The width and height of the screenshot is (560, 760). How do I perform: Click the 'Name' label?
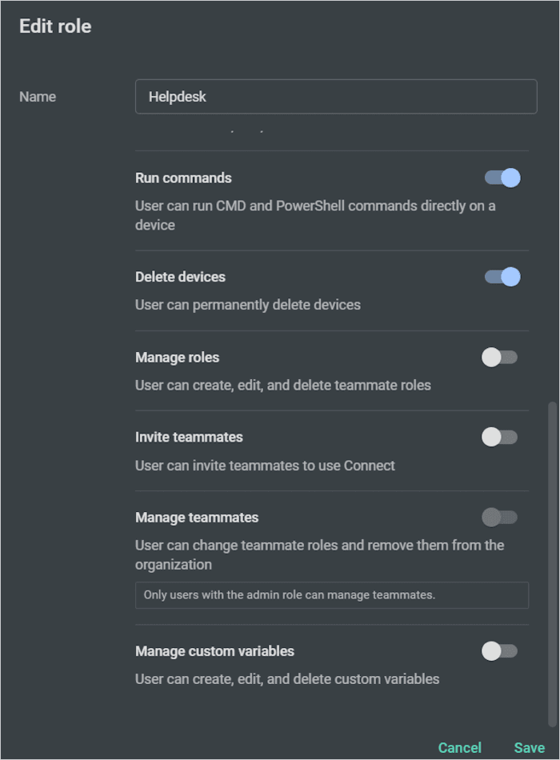coord(38,96)
